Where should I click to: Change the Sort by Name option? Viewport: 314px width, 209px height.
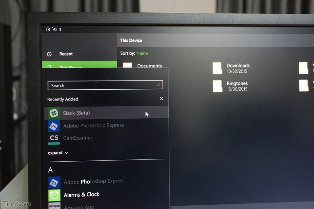click(142, 53)
